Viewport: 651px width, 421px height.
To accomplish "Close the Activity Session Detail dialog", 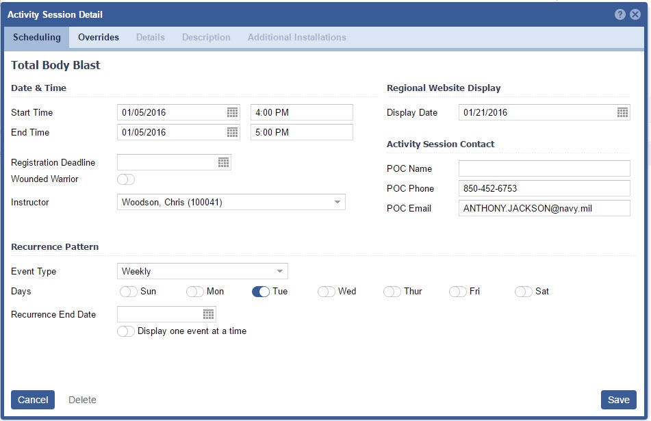I will 635,14.
